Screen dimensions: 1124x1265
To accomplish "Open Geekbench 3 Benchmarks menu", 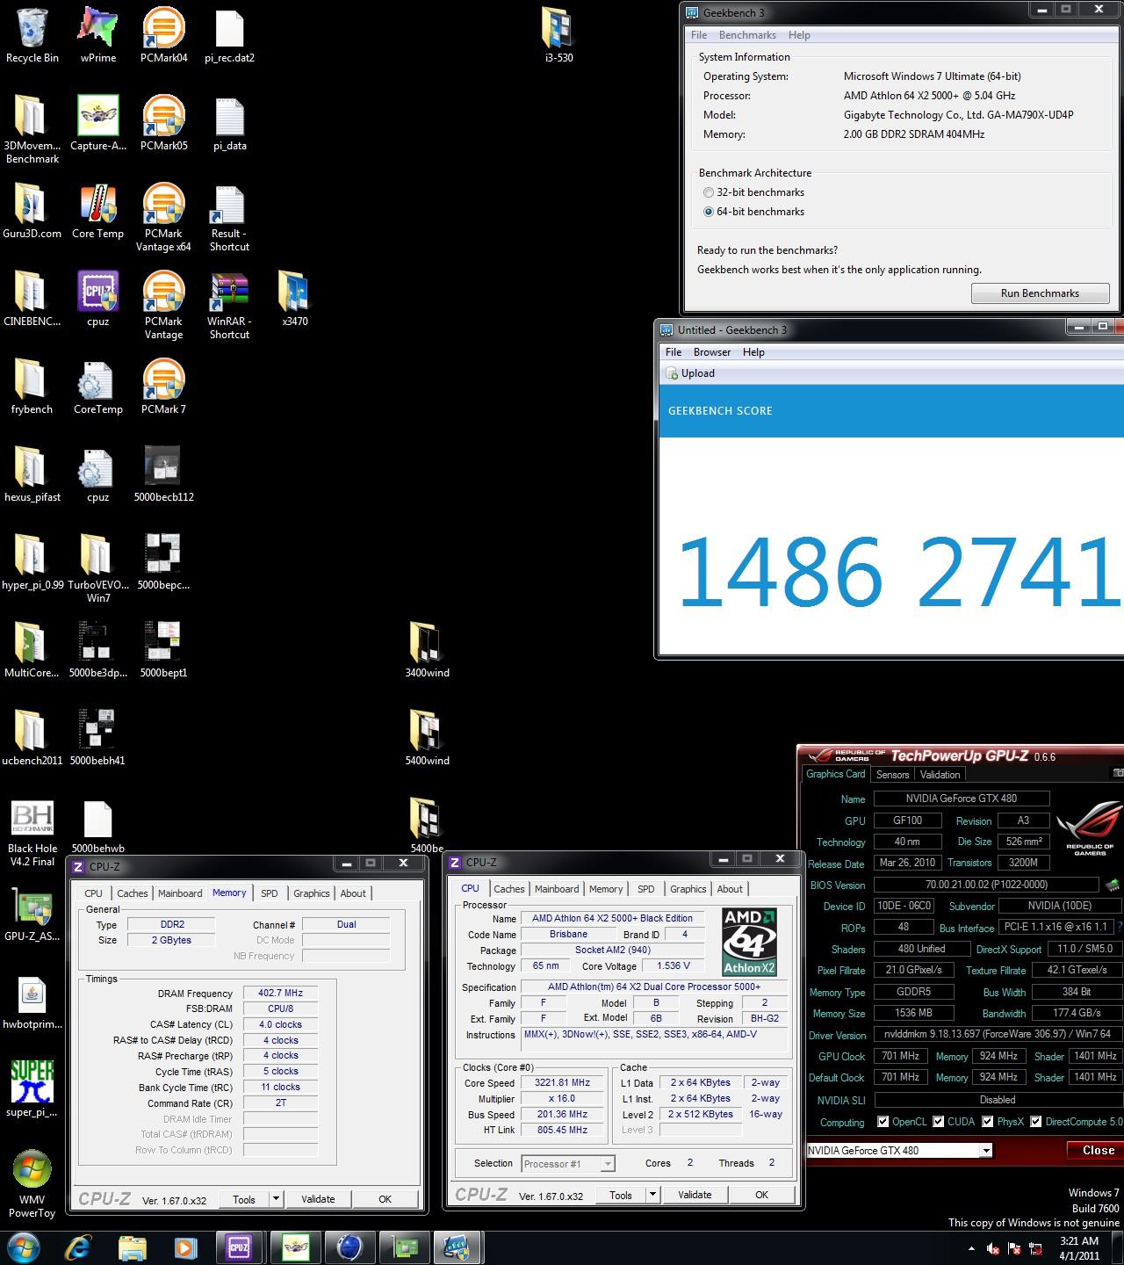I will click(747, 35).
